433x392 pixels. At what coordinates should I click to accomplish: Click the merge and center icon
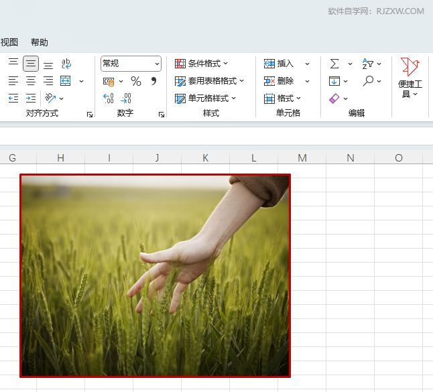pos(66,81)
